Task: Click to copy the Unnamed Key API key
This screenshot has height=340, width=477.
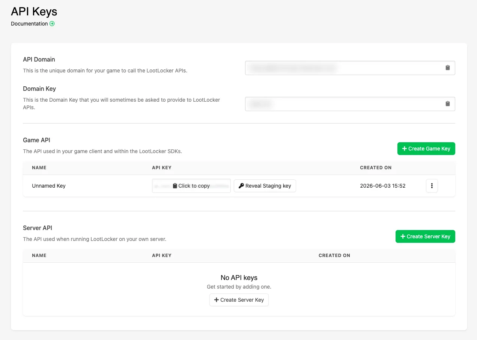Action: (x=191, y=186)
